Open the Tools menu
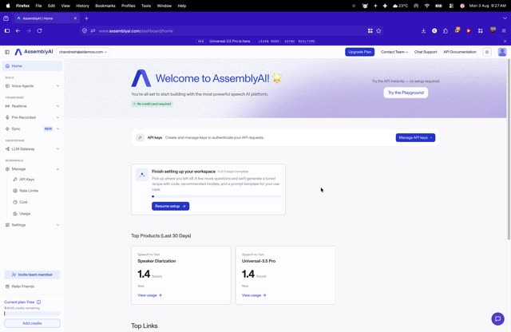Image resolution: width=511 pixels, height=332 pixels. coord(146,6)
